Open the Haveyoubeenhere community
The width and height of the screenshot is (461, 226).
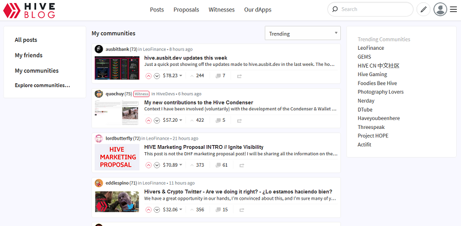pyautogui.click(x=379, y=118)
